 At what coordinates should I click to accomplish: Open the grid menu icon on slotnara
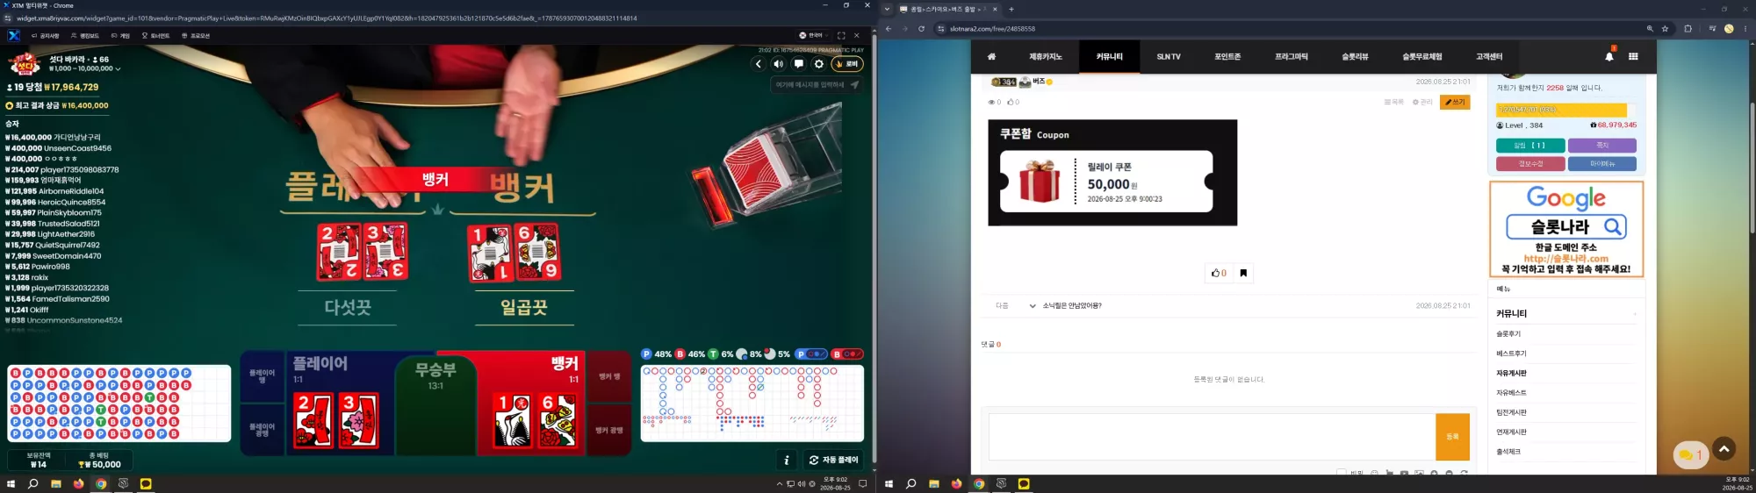[x=1633, y=56]
